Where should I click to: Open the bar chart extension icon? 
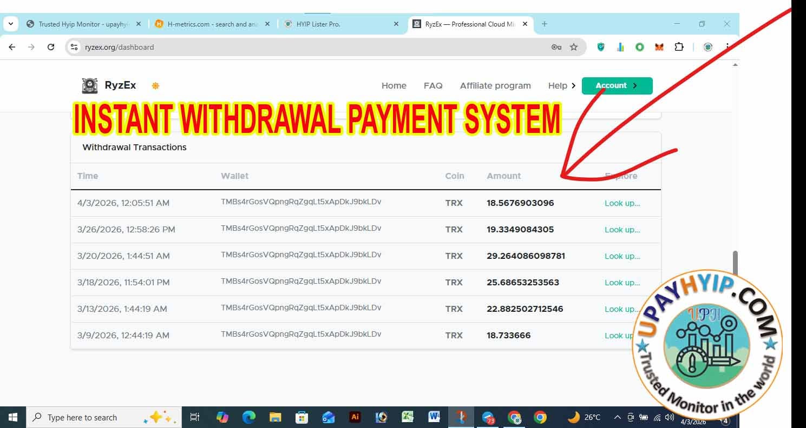[620, 47]
